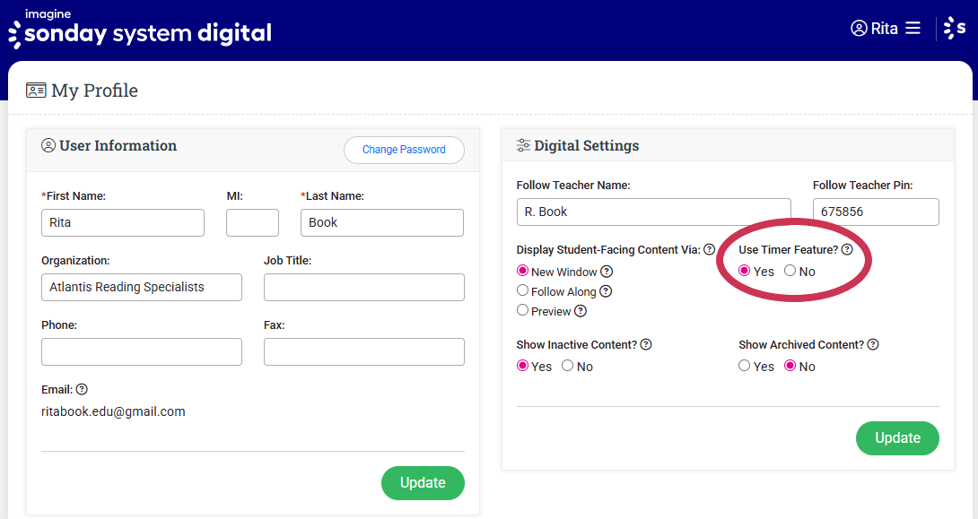Image resolution: width=978 pixels, height=519 pixels.
Task: Set Show Inactive Content to No
Action: click(567, 366)
